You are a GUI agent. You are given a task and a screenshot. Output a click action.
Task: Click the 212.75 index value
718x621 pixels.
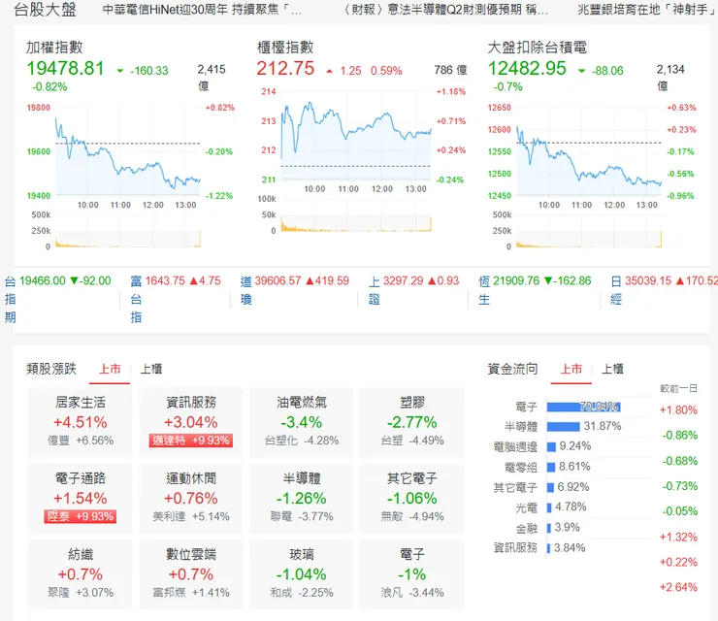click(x=285, y=69)
